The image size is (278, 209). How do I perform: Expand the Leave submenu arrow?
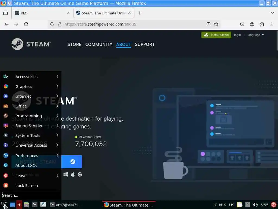(57, 176)
